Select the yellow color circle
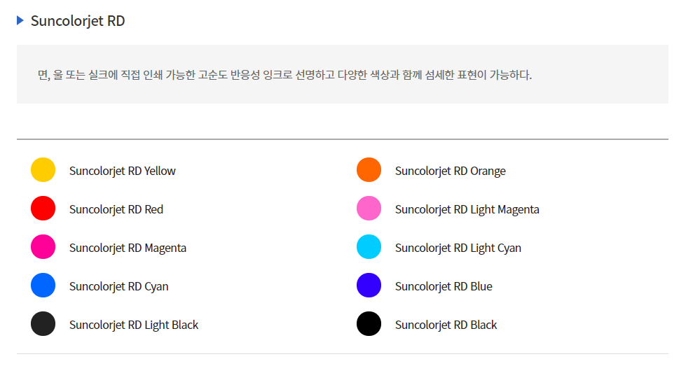This screenshot has width=693, height=373. (43, 170)
